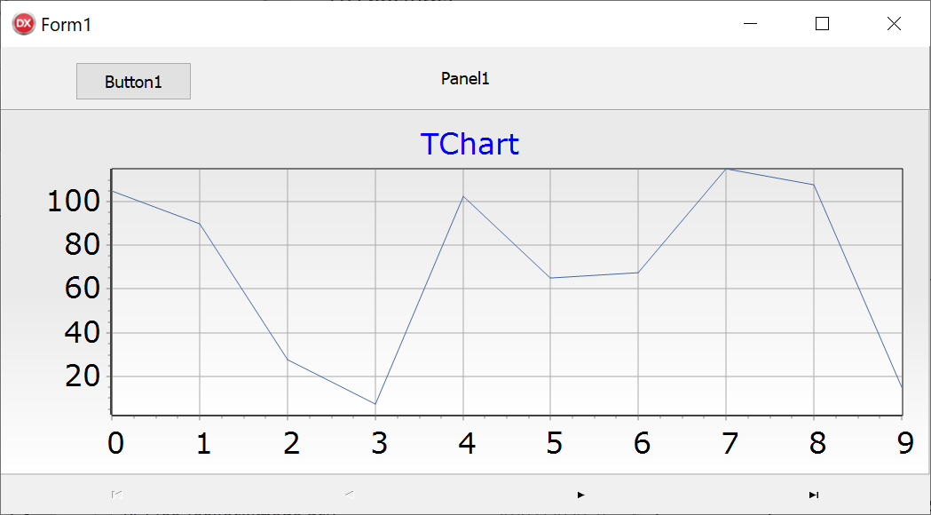The width and height of the screenshot is (931, 515).
Task: Click the x-axis label 5
Action: click(x=555, y=443)
